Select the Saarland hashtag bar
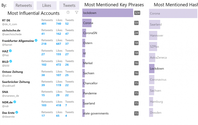This screenshot has height=125, width=198. (154, 24)
